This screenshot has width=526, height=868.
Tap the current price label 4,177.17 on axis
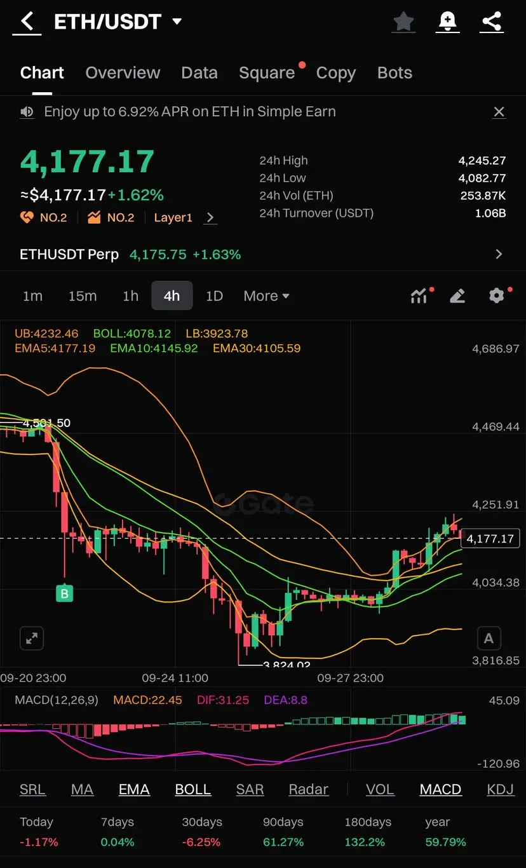tap(490, 539)
